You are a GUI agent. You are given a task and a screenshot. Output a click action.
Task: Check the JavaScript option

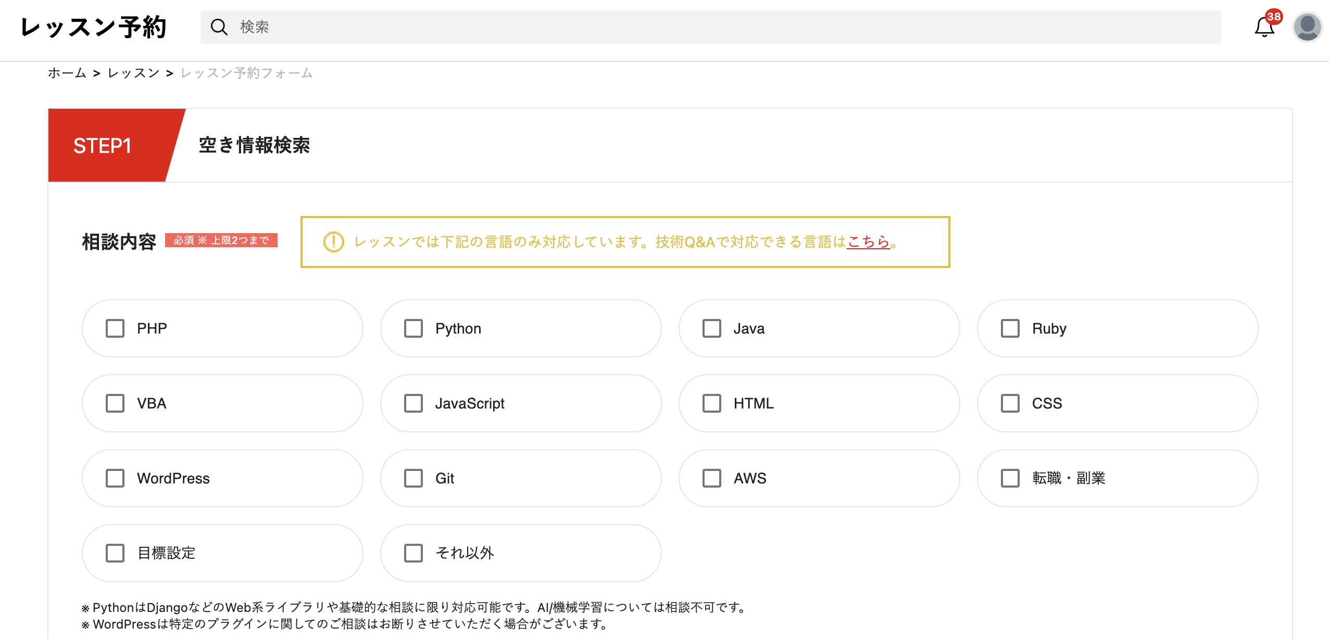[413, 403]
